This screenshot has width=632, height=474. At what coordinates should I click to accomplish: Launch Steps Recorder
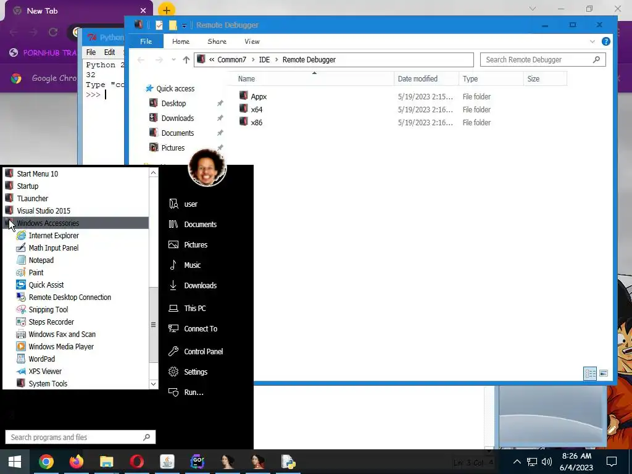coord(51,322)
